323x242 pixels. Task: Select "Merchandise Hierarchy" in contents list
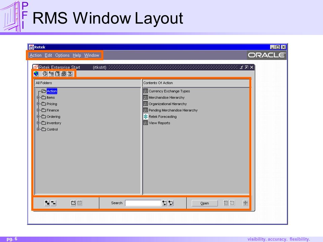coord(167,97)
